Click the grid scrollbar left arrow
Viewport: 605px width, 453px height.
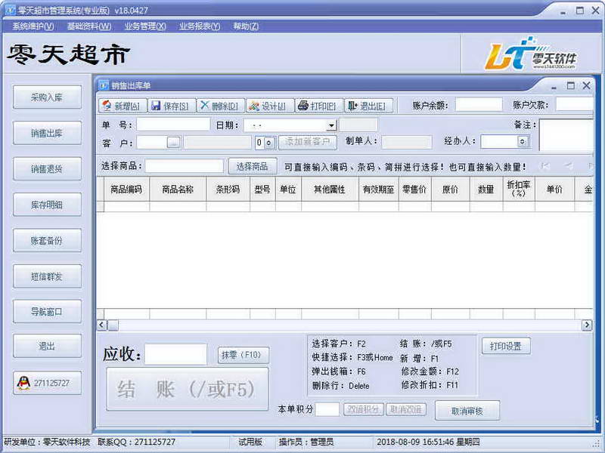[x=101, y=325]
